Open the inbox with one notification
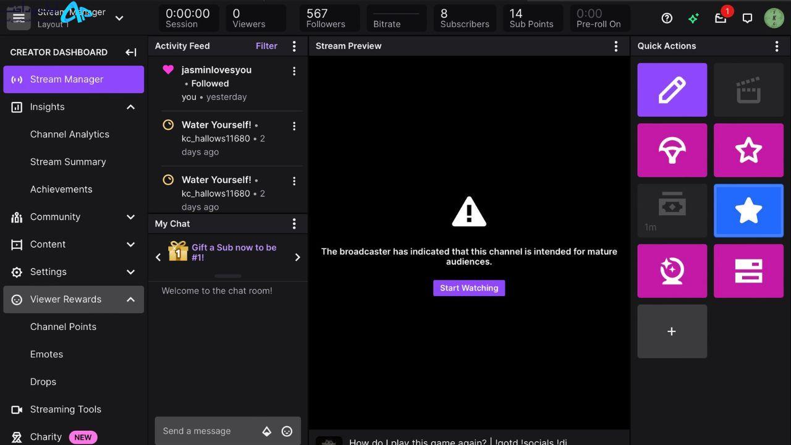 [x=721, y=18]
